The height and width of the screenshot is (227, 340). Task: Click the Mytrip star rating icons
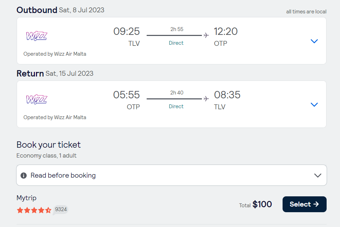(x=34, y=210)
